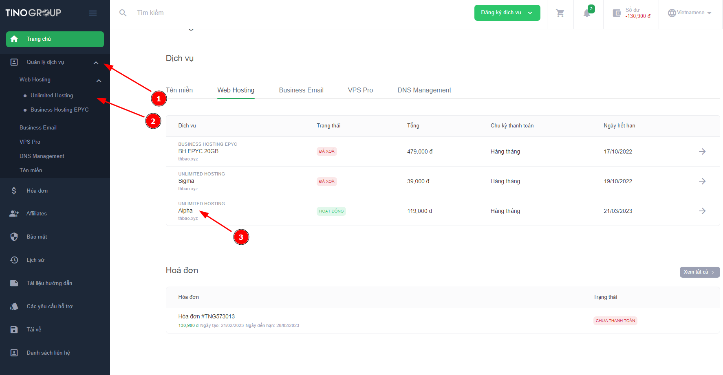Select Business Hosting EPYC in sidebar

point(60,110)
